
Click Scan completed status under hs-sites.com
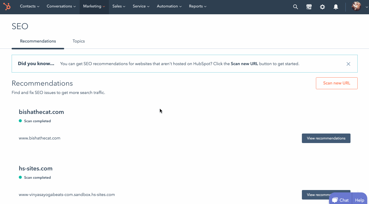point(35,178)
